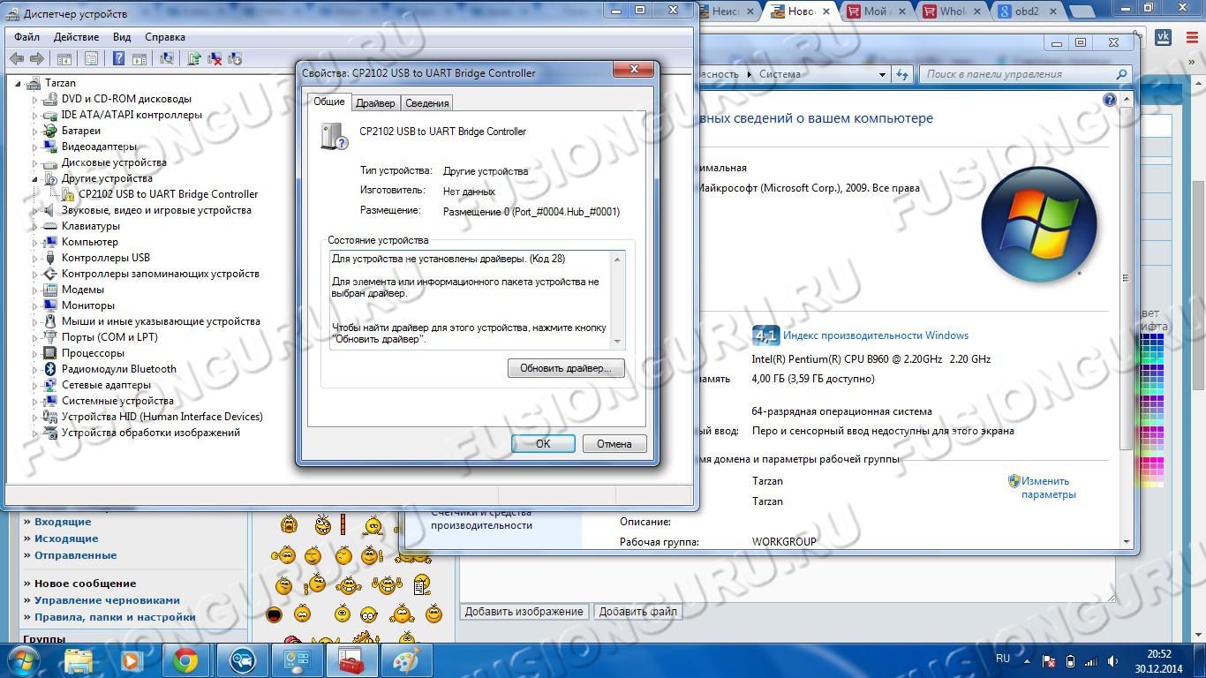Image resolution: width=1206 pixels, height=678 pixels.
Task: Click the last toolbar icon with download arrow
Action: (235, 58)
